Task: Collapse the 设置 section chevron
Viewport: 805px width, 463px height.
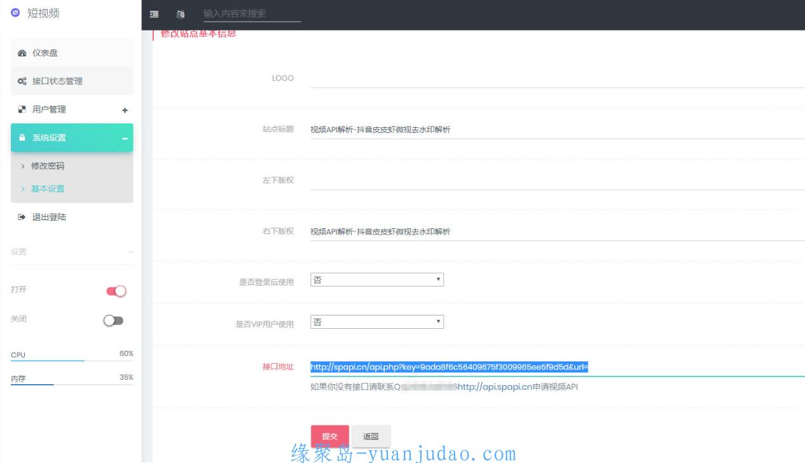Action: [130, 252]
